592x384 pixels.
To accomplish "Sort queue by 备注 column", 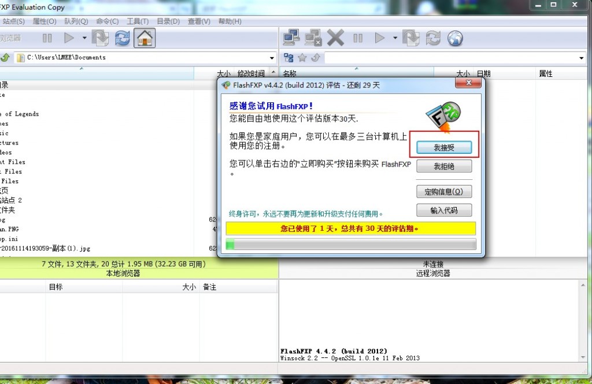I will coord(209,287).
